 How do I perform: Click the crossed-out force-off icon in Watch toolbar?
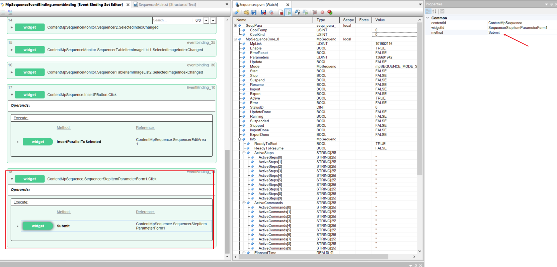315,12
